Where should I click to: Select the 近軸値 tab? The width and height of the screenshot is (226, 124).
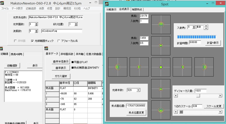5,54
